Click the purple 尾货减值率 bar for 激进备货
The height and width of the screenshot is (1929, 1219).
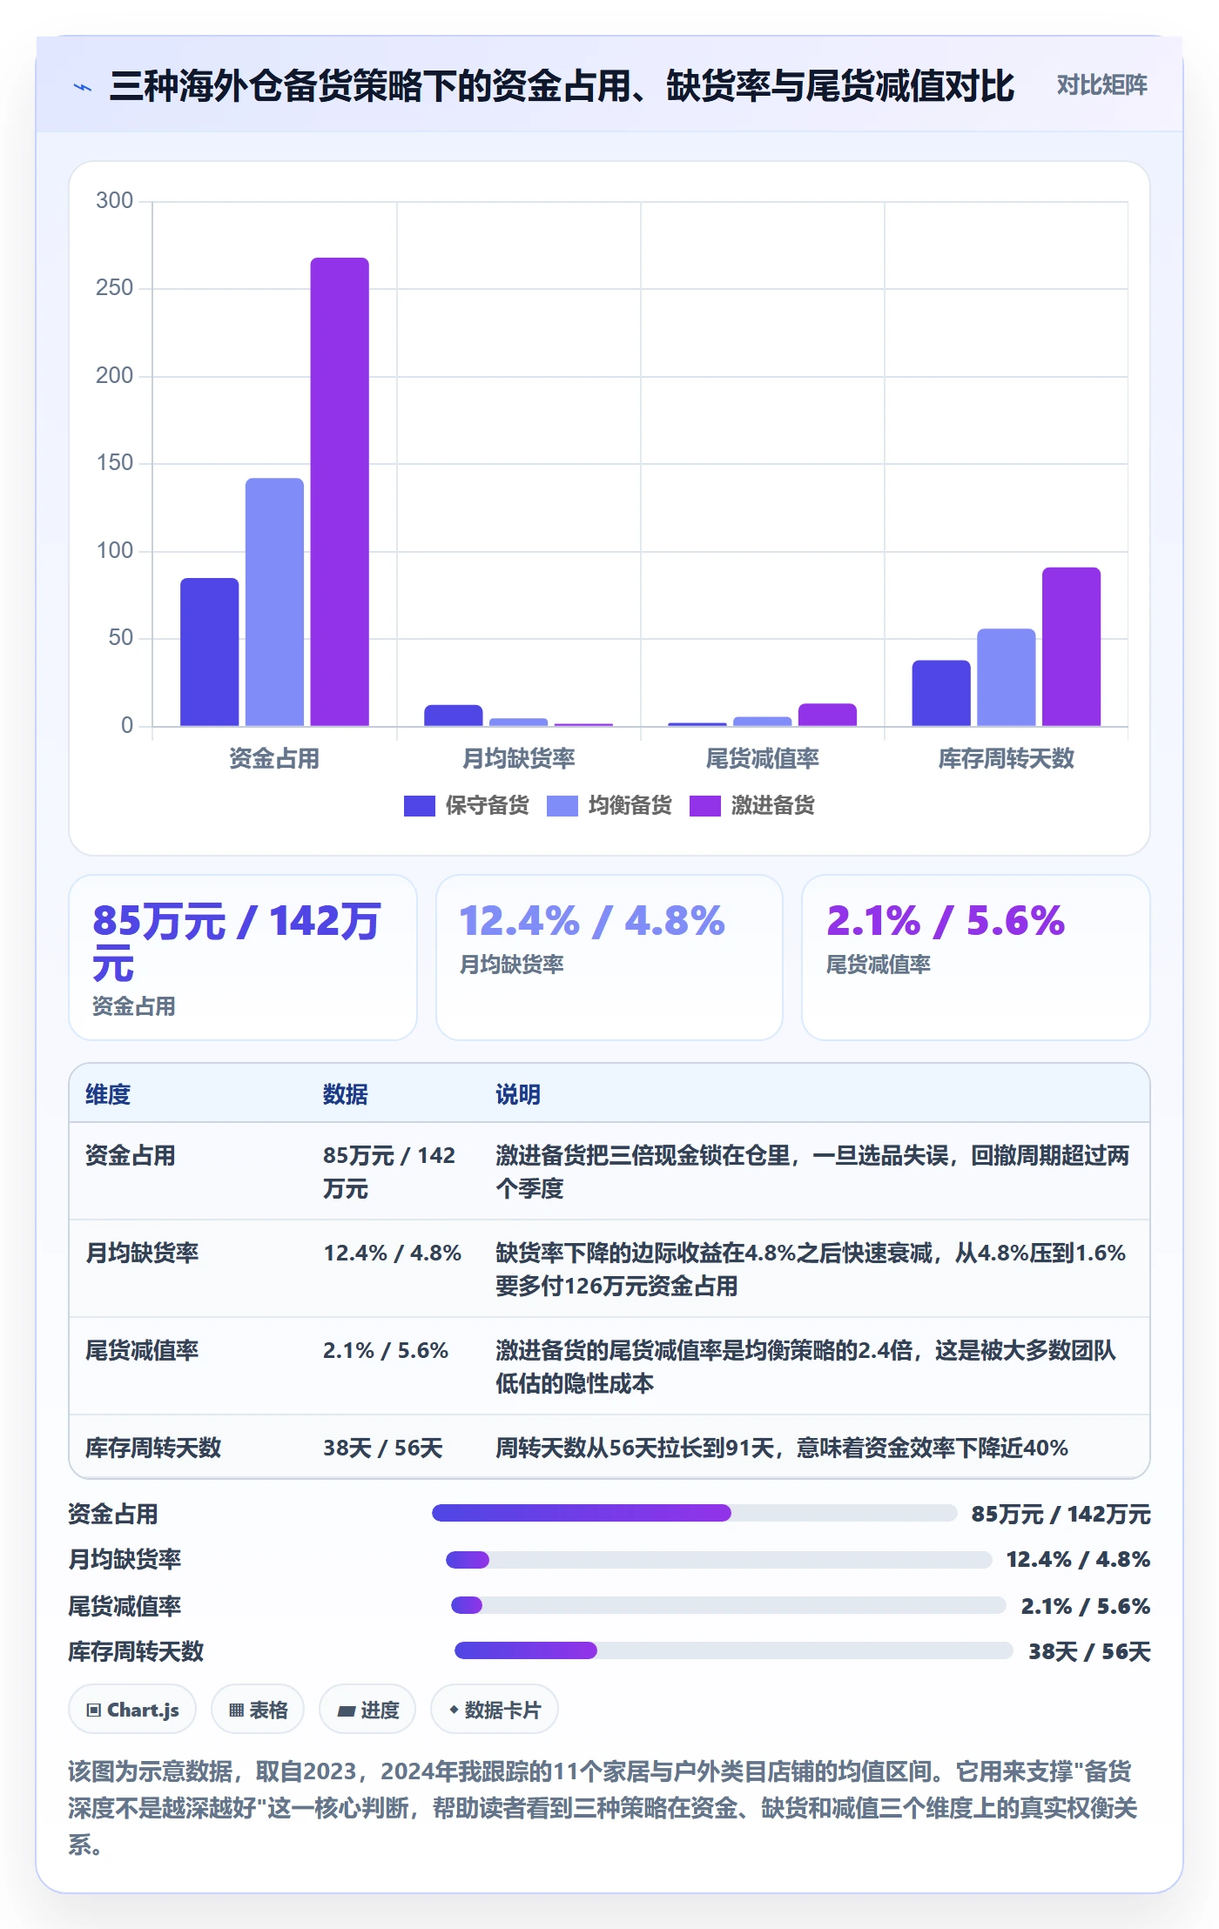(827, 715)
